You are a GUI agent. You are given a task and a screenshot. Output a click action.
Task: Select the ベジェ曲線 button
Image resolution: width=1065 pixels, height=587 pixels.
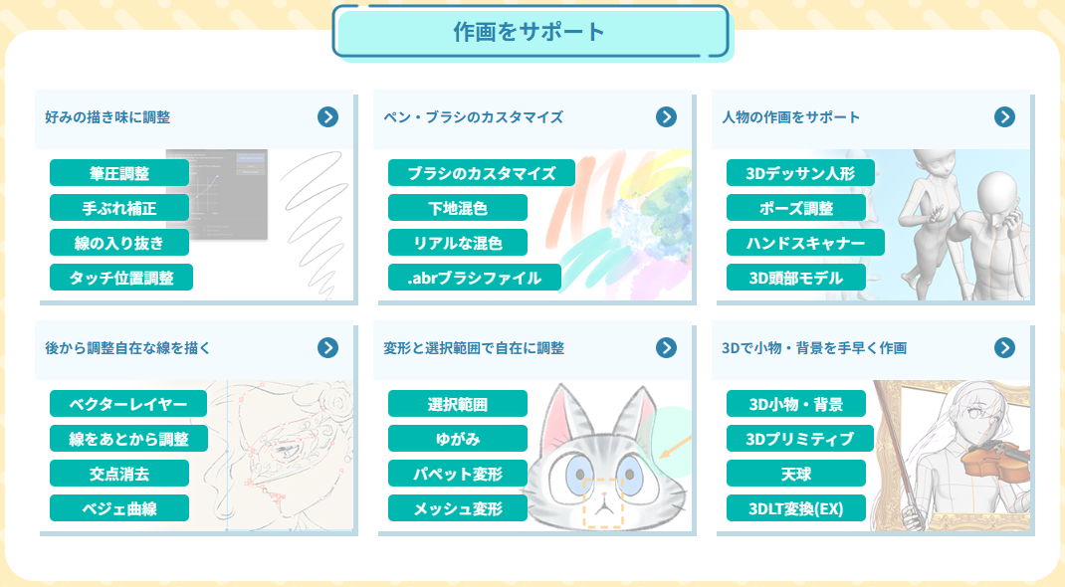tap(119, 507)
